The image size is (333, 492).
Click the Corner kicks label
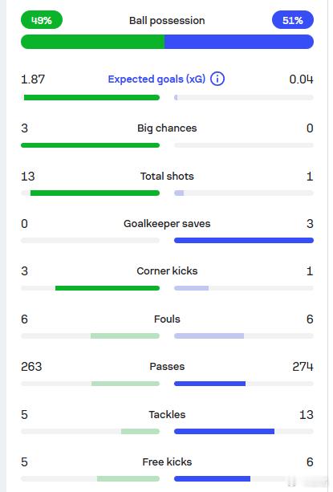click(x=167, y=271)
